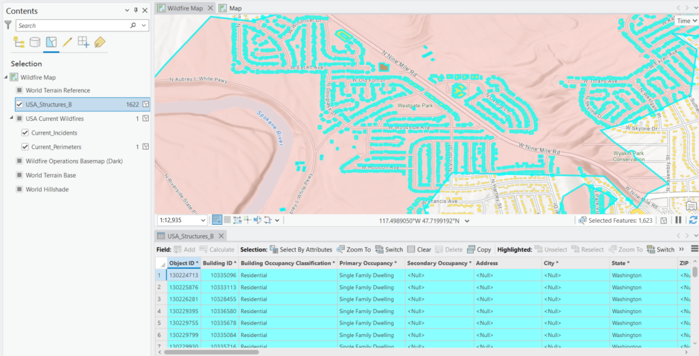Clear map selection icon in status bar
This screenshot has height=356, width=699.
(664, 221)
